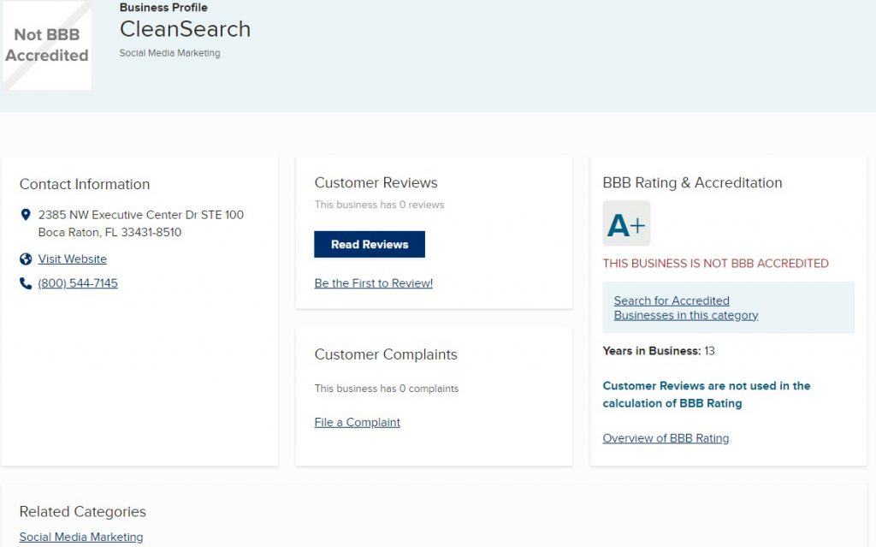Click the CleanSearch business name heading
The width and height of the screenshot is (876, 547).
point(185,29)
